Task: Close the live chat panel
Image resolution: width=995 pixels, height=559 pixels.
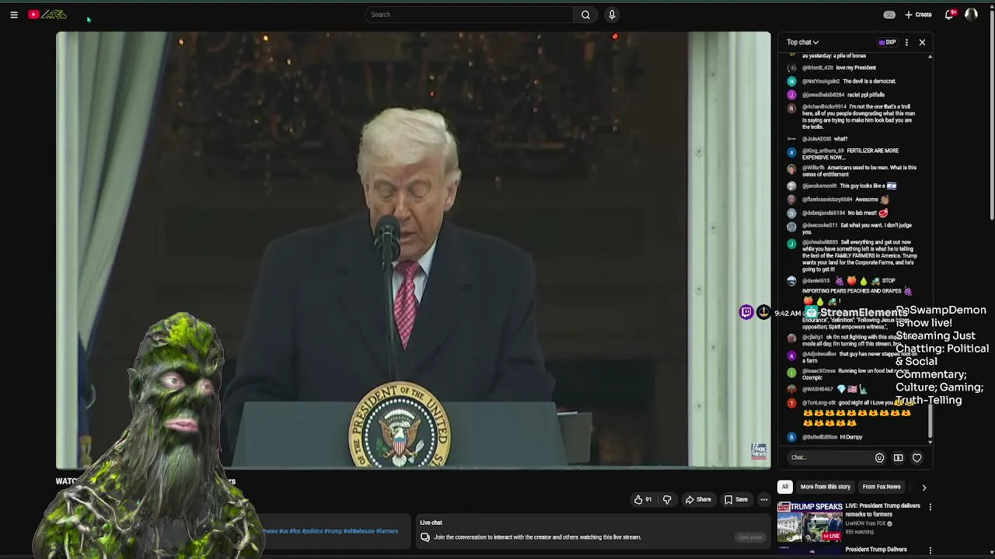Action: pos(922,42)
